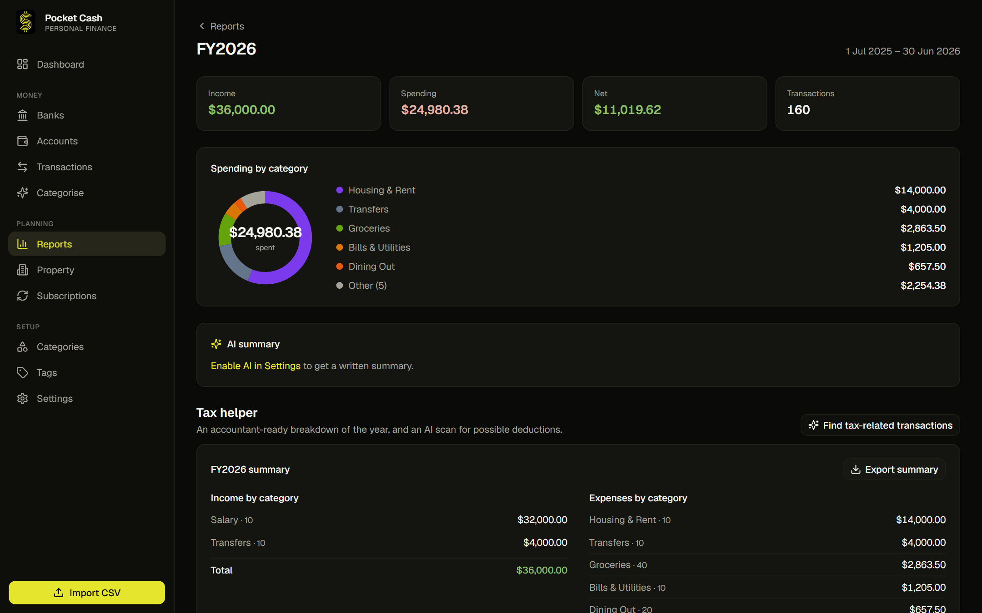This screenshot has height=613, width=982.
Task: Select Subscriptions in the sidebar
Action: [x=87, y=296]
